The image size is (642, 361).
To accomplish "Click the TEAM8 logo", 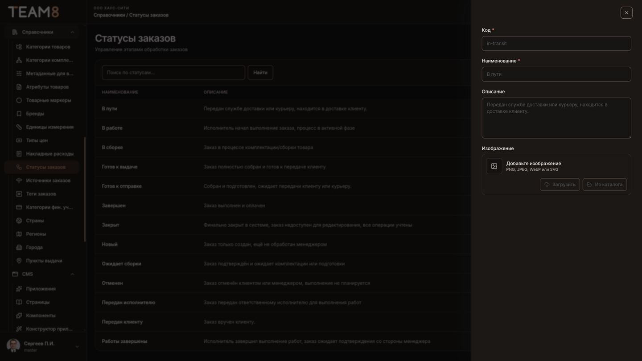I will point(33,12).
